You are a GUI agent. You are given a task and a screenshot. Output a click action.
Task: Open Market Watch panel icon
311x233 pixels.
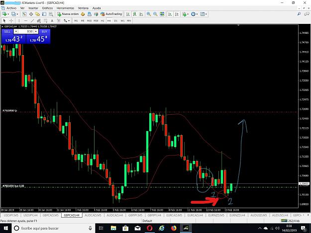[24, 14]
